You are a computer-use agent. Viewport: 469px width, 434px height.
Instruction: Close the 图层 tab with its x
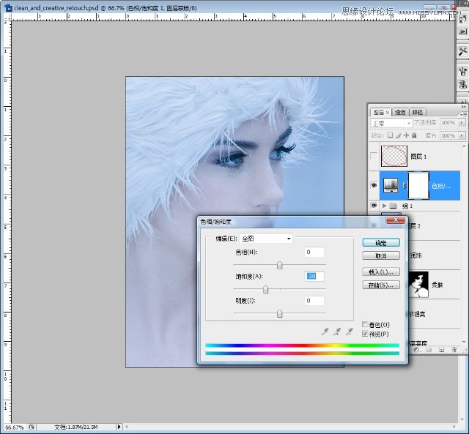pyautogui.click(x=388, y=113)
